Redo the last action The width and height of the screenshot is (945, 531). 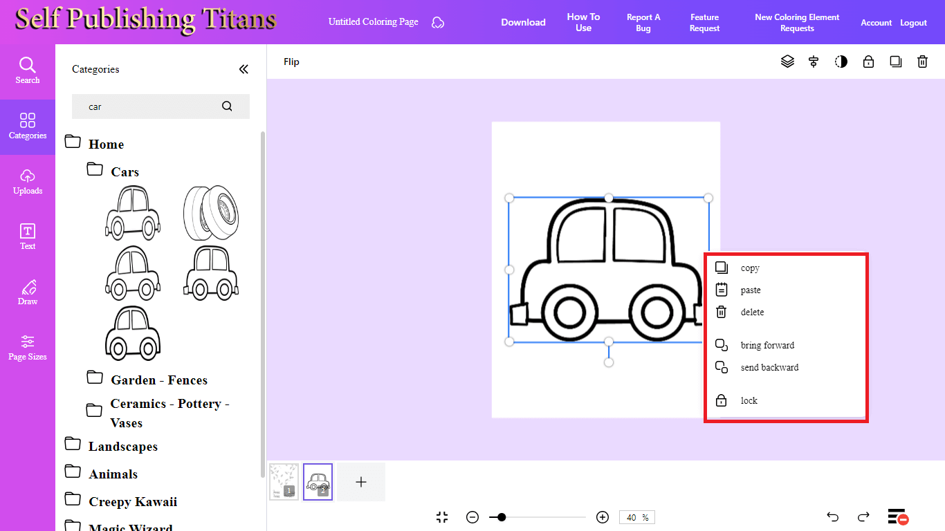click(863, 517)
